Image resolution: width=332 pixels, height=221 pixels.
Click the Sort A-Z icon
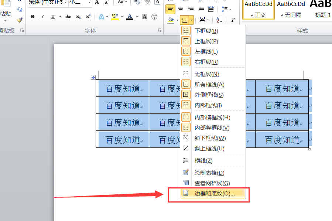219,20
